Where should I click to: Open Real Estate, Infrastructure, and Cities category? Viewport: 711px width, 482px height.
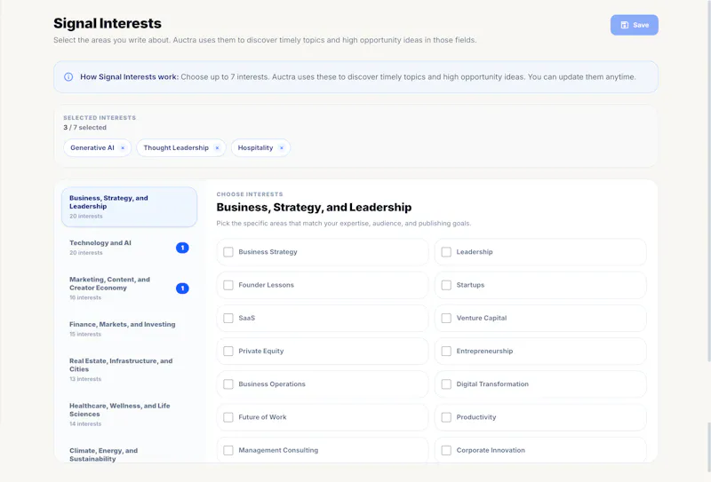point(129,369)
